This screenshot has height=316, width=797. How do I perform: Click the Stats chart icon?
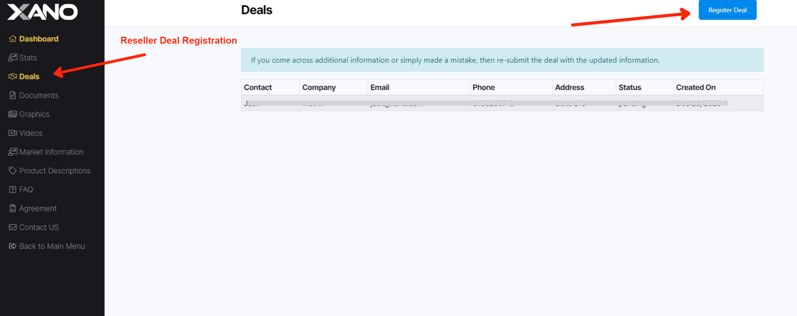click(13, 57)
